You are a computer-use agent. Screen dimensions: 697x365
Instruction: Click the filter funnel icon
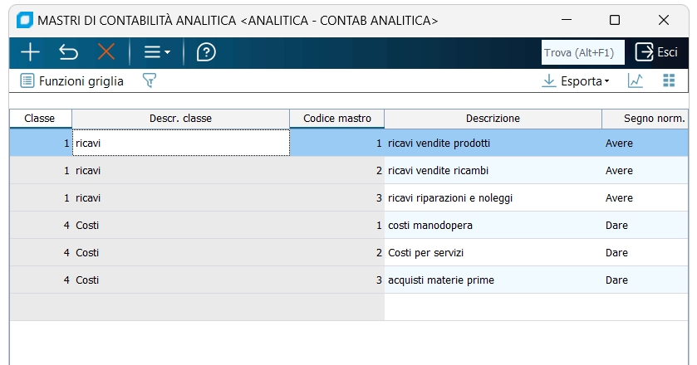150,80
